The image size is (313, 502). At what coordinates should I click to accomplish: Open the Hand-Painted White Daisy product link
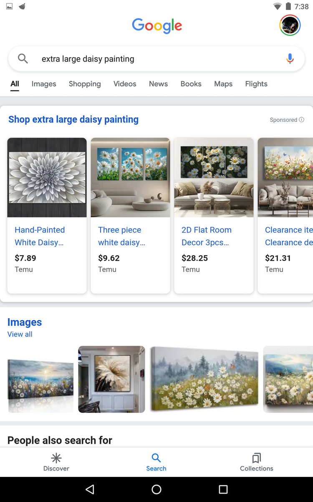tap(40, 236)
